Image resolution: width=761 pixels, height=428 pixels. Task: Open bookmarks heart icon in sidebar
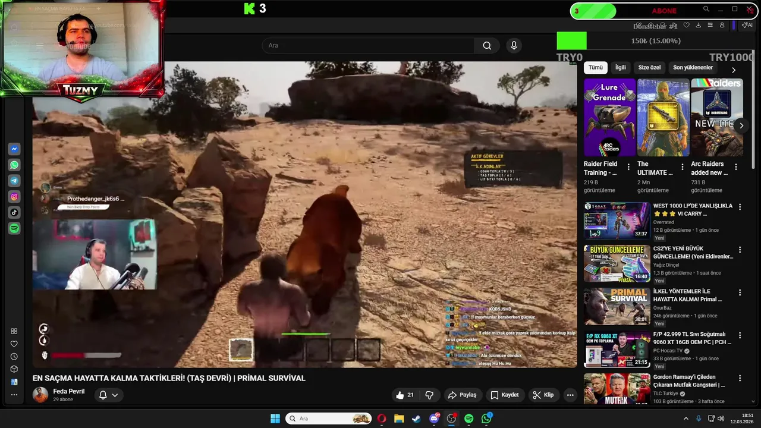click(14, 344)
